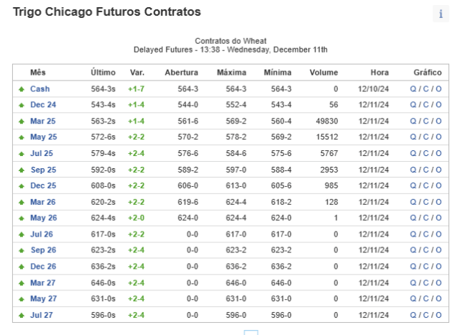Click green up arrow beside Mar 25

pos(22,121)
